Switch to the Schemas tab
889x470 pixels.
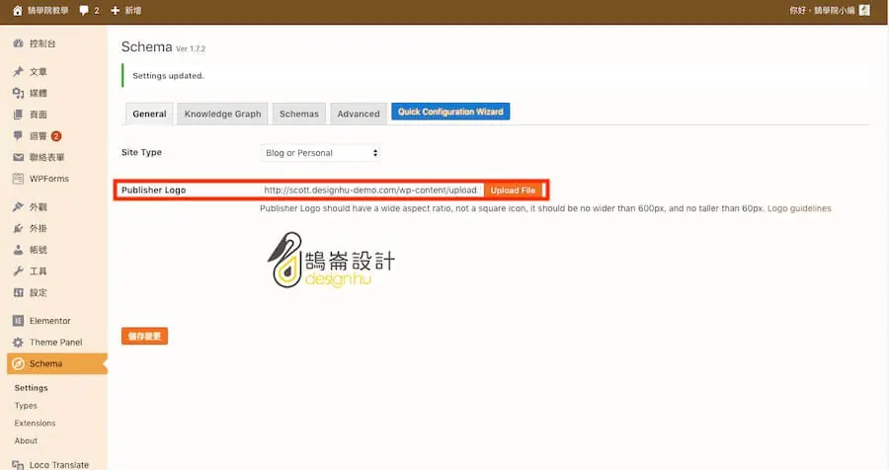(298, 114)
